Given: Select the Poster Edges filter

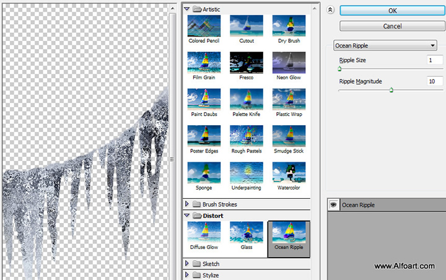Looking at the screenshot, I should click(x=204, y=136).
